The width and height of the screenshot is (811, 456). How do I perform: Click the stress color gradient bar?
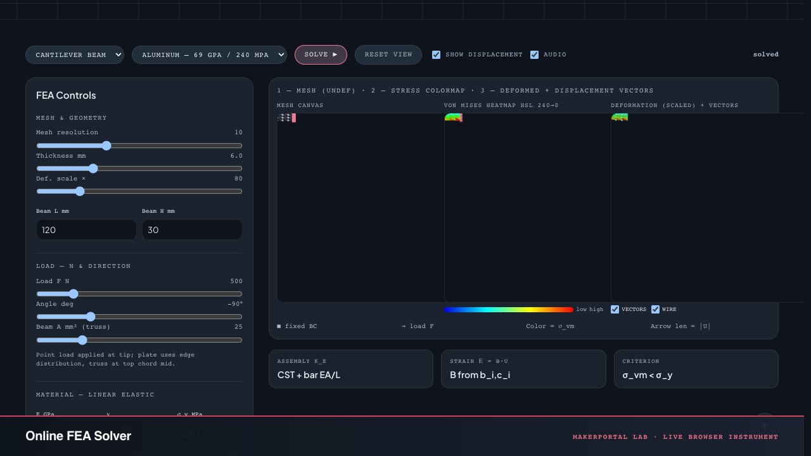click(x=509, y=310)
